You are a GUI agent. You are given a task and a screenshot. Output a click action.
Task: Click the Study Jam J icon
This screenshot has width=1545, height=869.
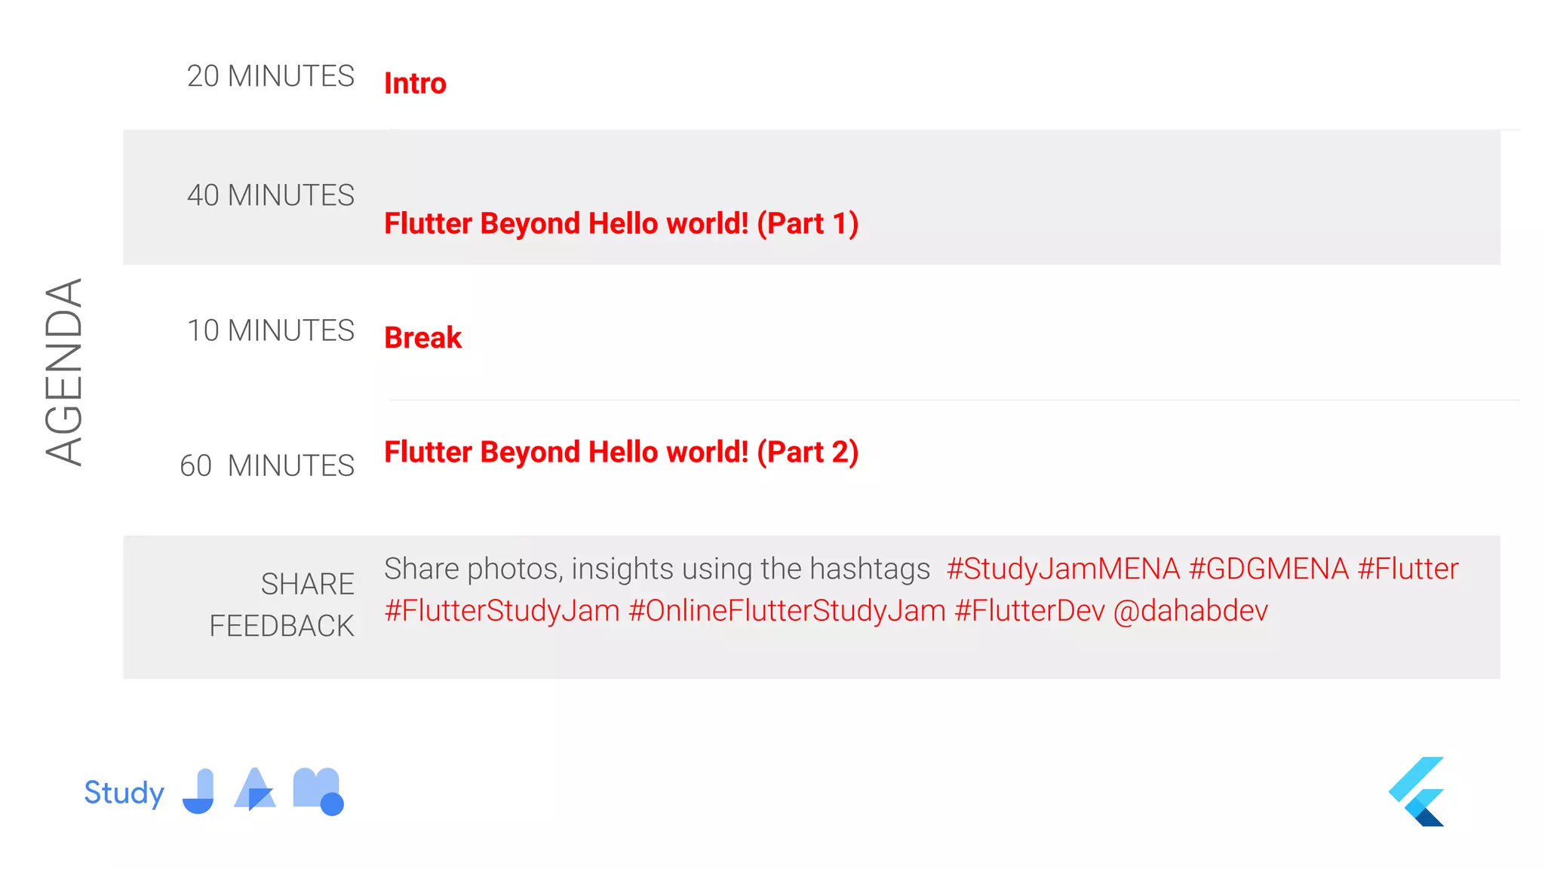tap(198, 791)
